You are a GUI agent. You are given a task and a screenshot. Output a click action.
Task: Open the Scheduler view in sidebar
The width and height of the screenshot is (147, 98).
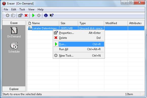[x=14, y=47]
